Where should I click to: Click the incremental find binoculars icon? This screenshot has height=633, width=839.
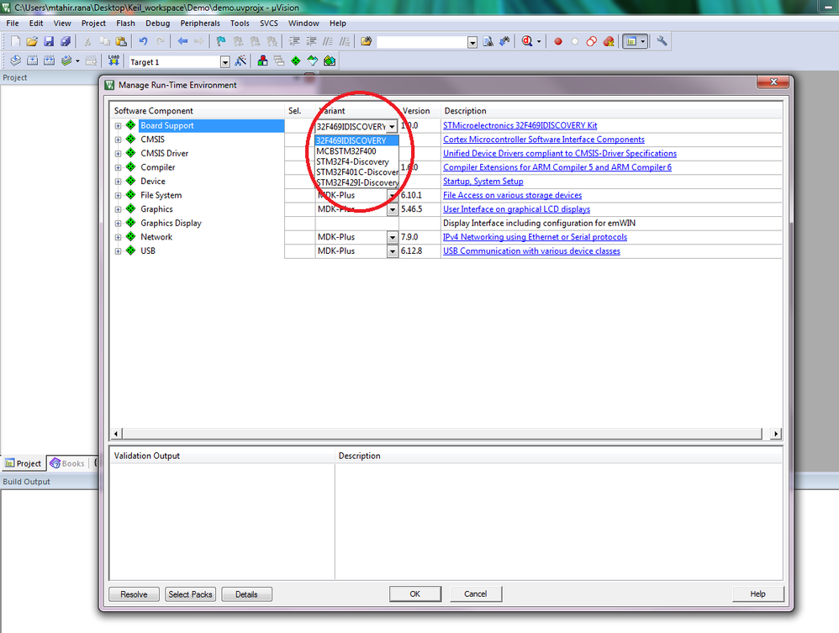[x=504, y=41]
